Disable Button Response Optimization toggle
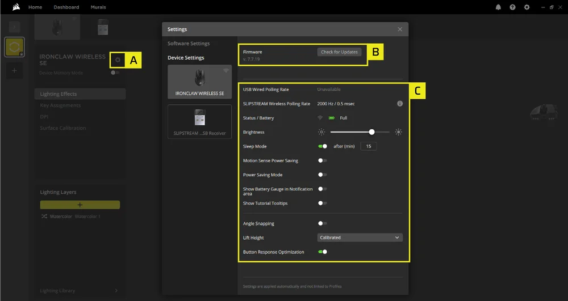Screen dimensions: 568x301 [x=323, y=252]
